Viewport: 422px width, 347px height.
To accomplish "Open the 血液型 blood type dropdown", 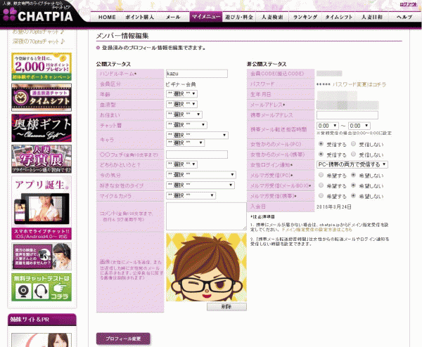I will point(181,104).
